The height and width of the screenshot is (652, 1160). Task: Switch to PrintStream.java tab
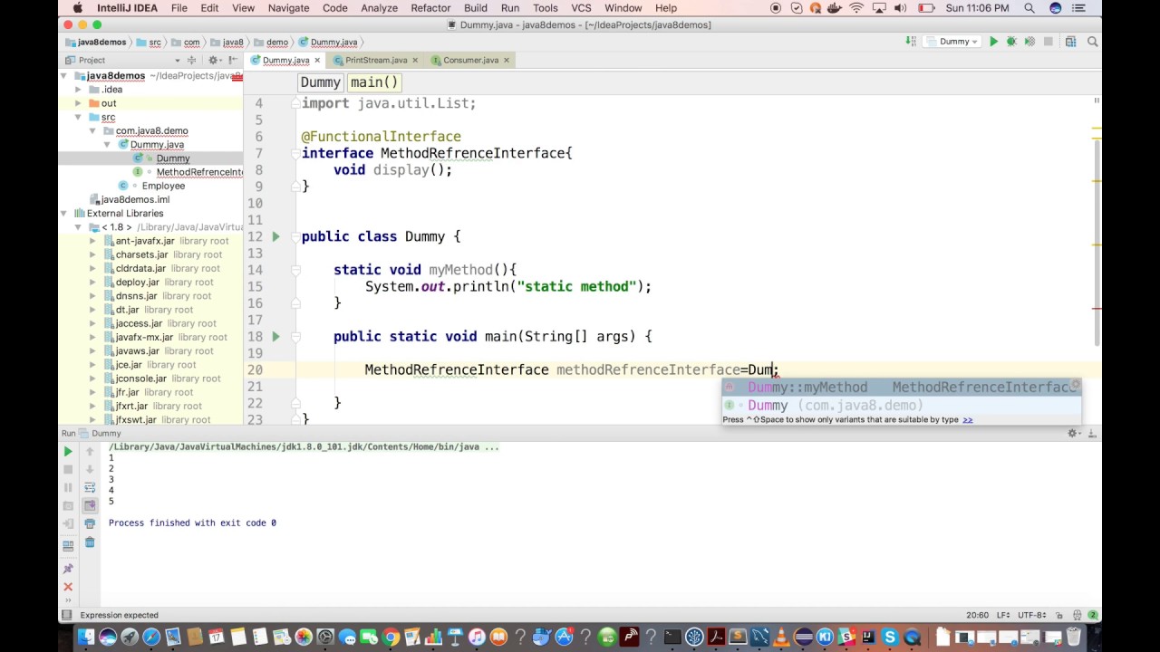tap(375, 60)
